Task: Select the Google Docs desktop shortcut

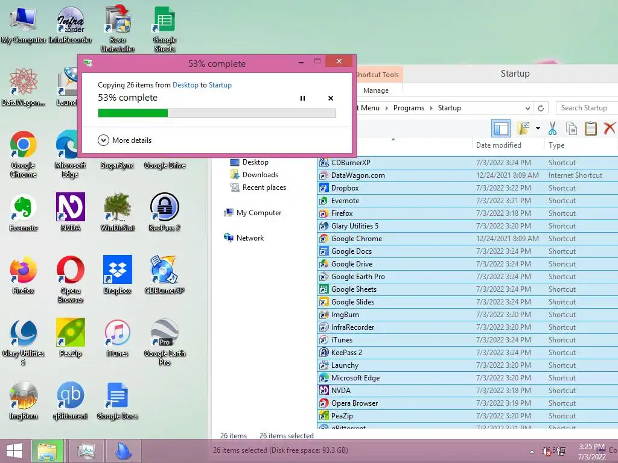Action: 118,401
